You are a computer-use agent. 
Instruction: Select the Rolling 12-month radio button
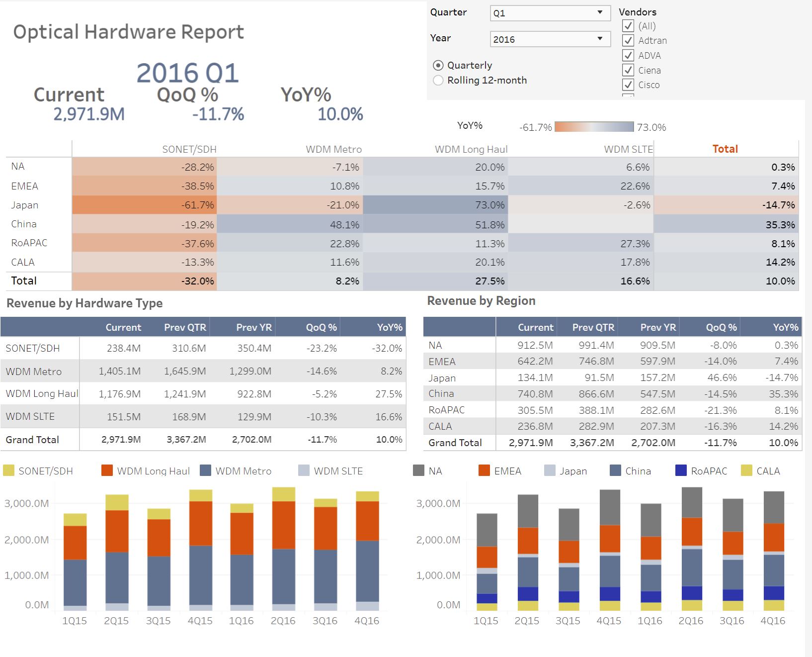click(x=438, y=80)
